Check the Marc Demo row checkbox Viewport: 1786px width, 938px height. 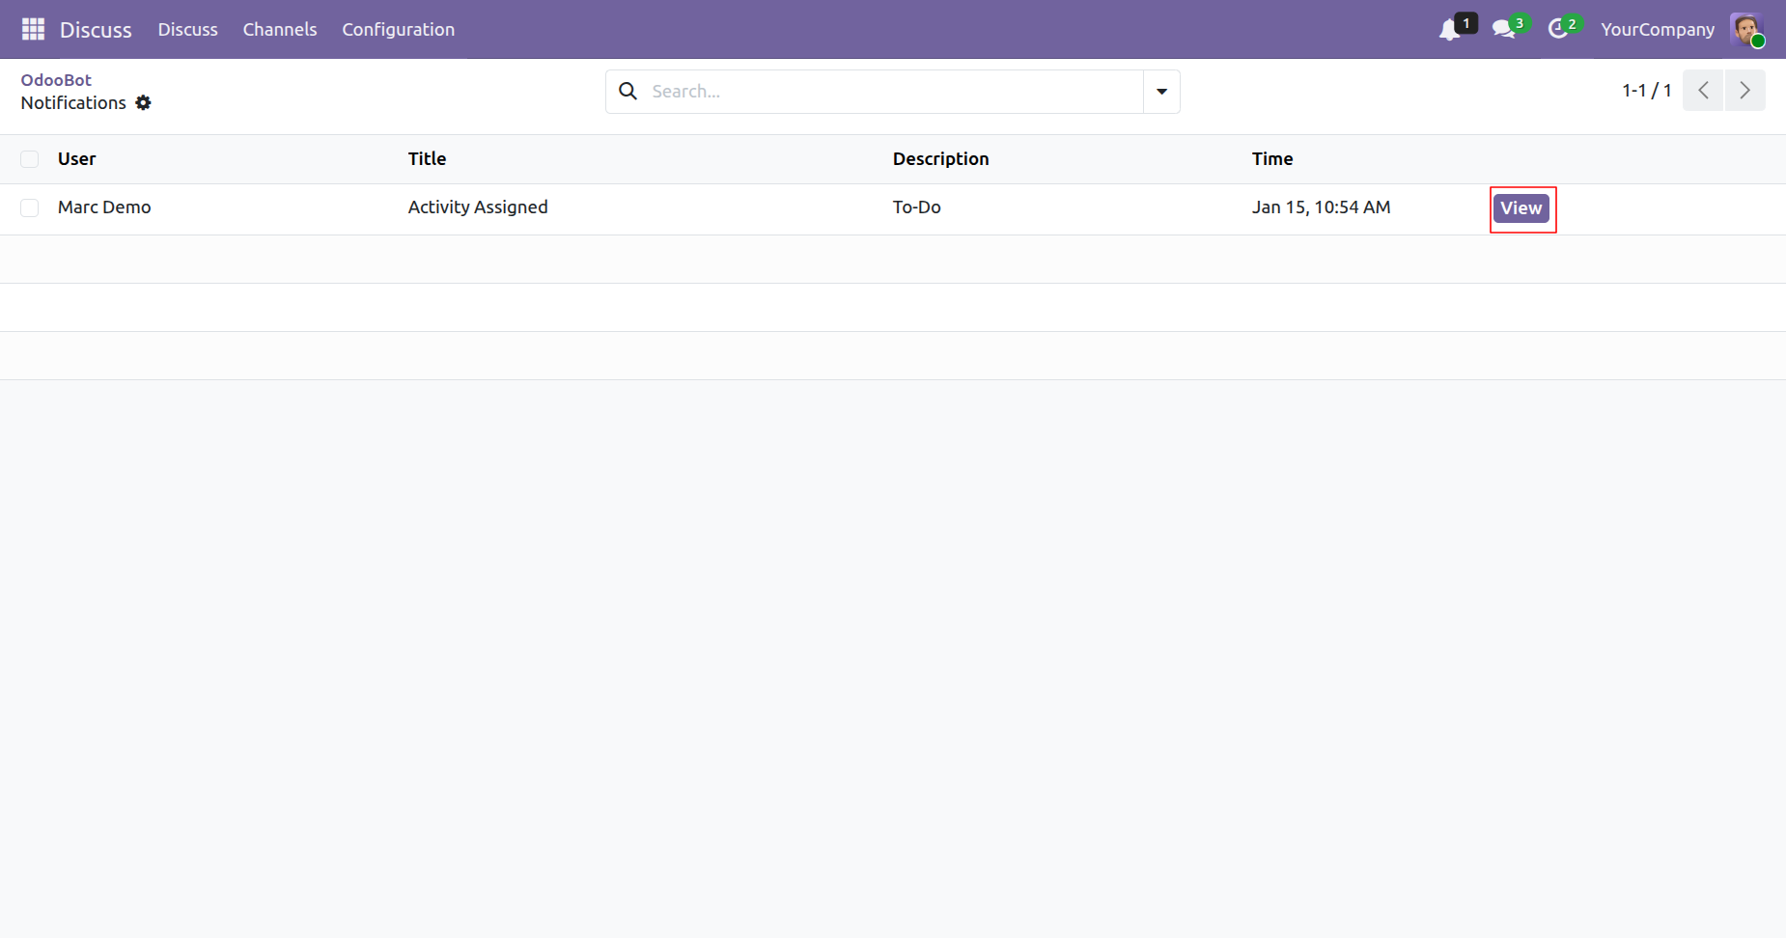pos(30,207)
